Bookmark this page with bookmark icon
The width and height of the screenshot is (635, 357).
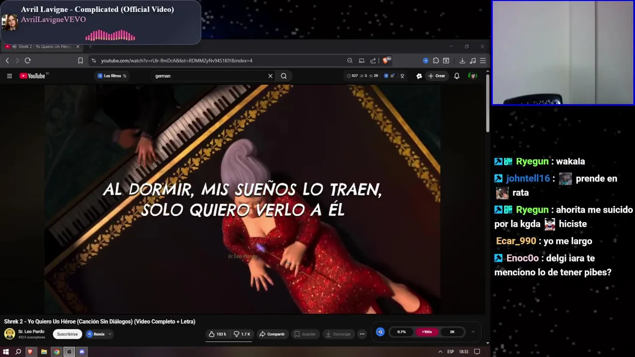click(x=80, y=60)
